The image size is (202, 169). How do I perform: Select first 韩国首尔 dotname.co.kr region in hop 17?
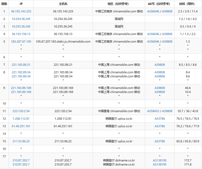tap(119, 160)
